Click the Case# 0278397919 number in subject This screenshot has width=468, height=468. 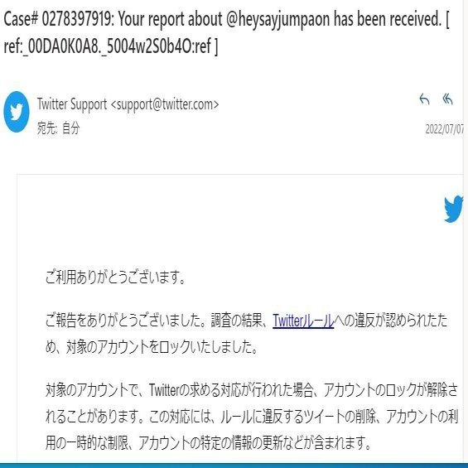click(x=59, y=19)
